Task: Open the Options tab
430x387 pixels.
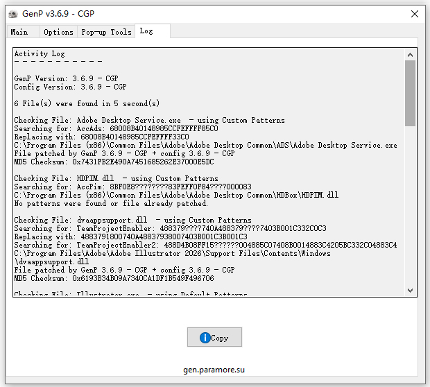Action: coord(58,32)
